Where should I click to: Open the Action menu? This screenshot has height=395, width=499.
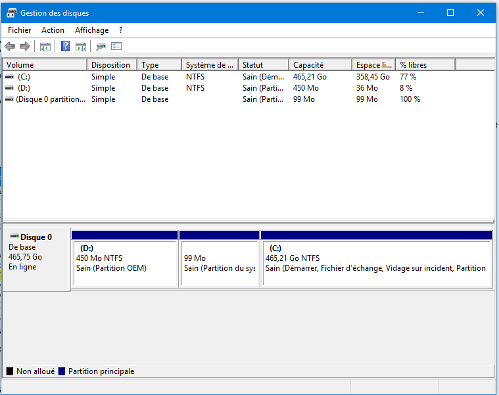[53, 30]
